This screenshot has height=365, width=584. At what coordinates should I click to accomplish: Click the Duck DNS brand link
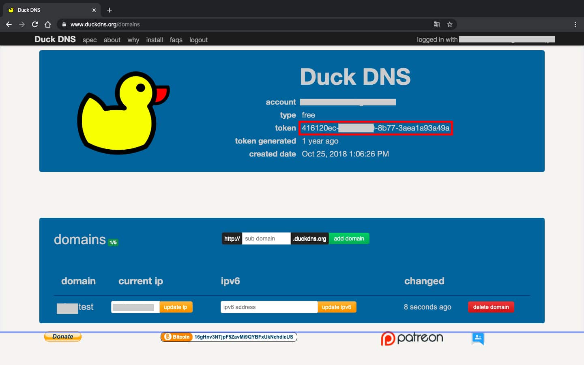(55, 39)
